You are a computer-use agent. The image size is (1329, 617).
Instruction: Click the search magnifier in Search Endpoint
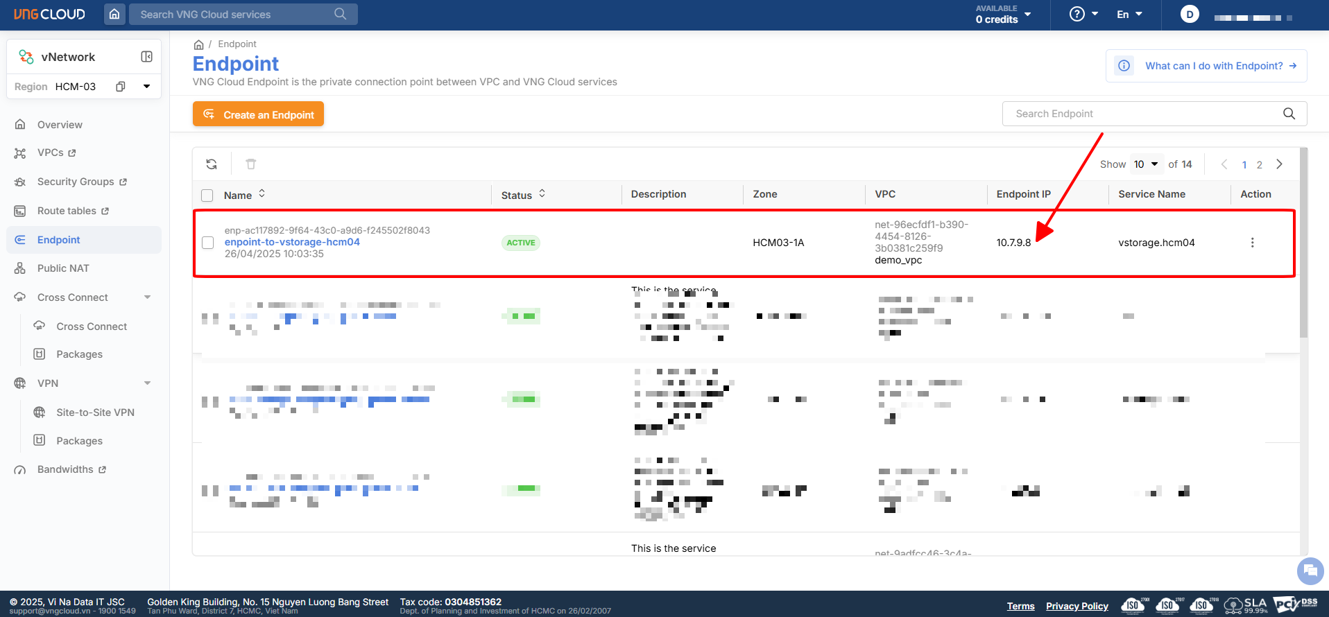point(1289,114)
